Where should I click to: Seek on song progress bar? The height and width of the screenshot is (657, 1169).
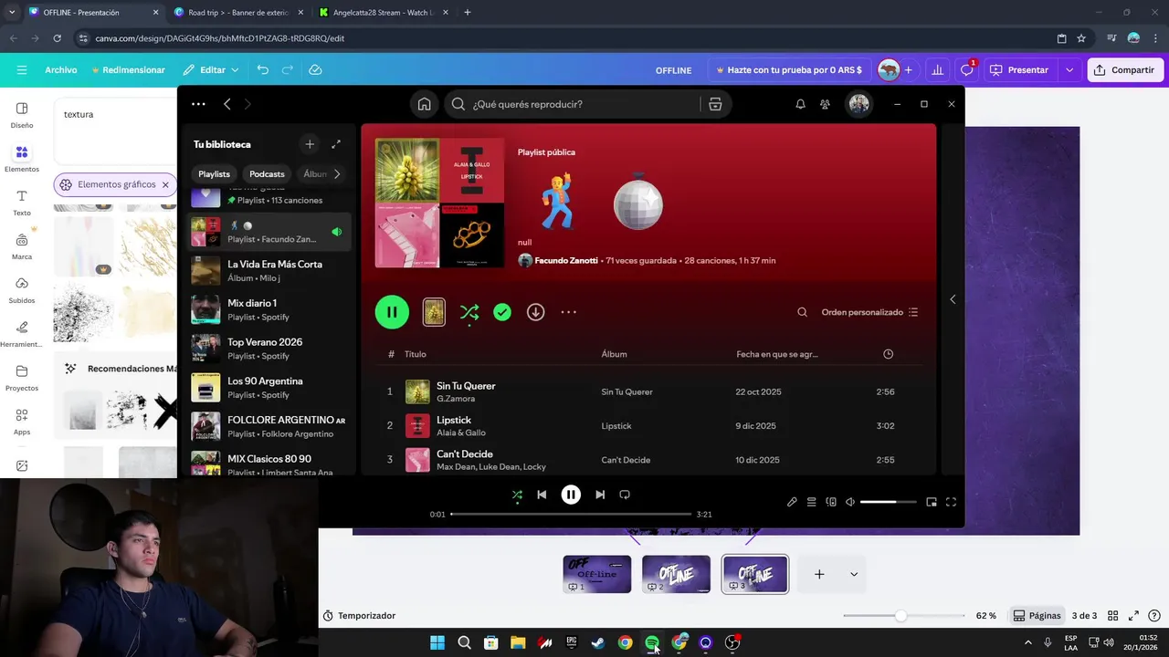(x=571, y=515)
